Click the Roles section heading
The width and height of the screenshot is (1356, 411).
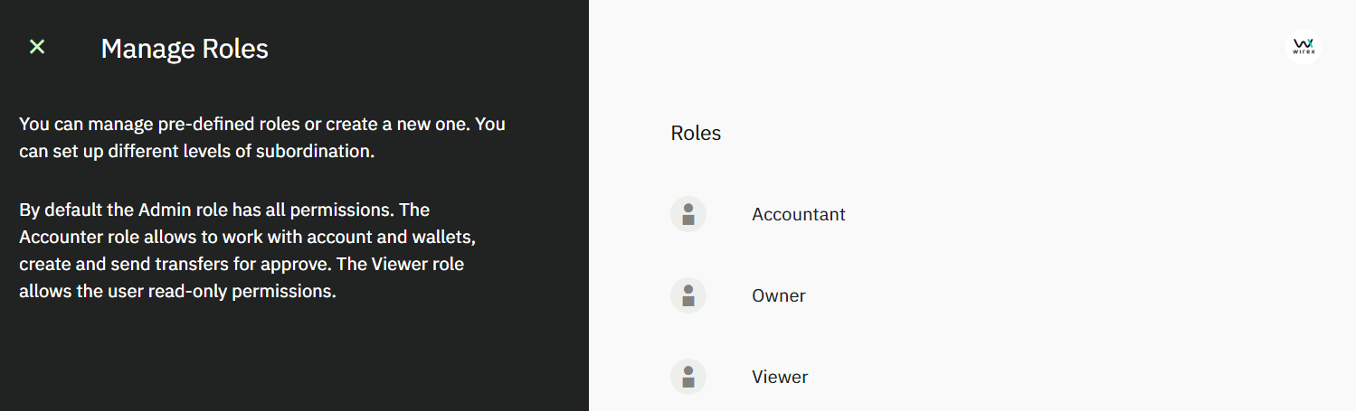coord(696,133)
